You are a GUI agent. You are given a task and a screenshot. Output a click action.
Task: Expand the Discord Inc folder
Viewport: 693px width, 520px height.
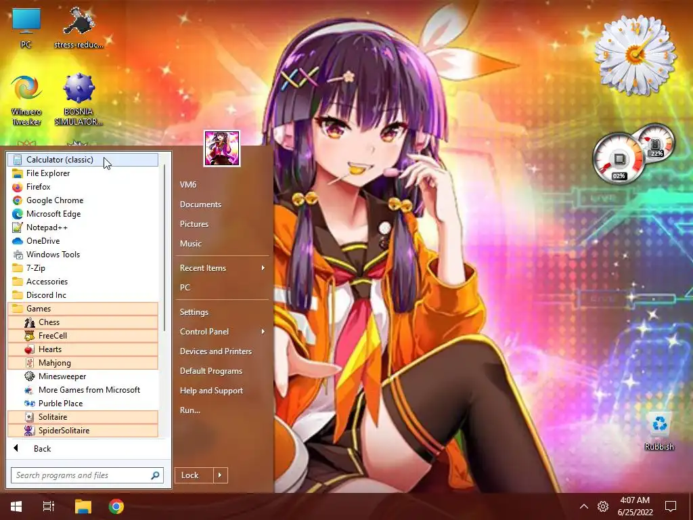(x=83, y=295)
